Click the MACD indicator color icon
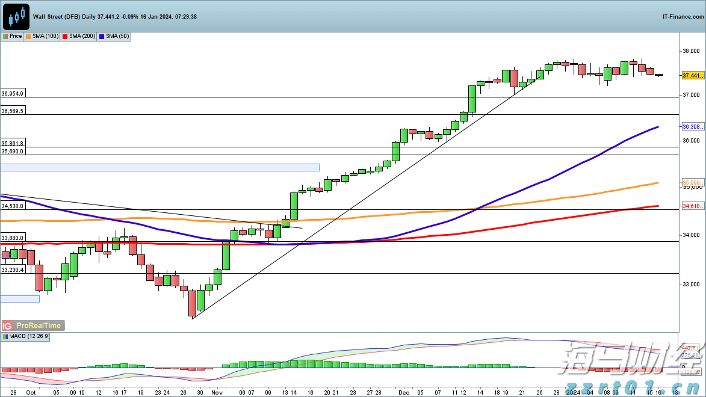This screenshot has width=706, height=397. (x=5, y=337)
